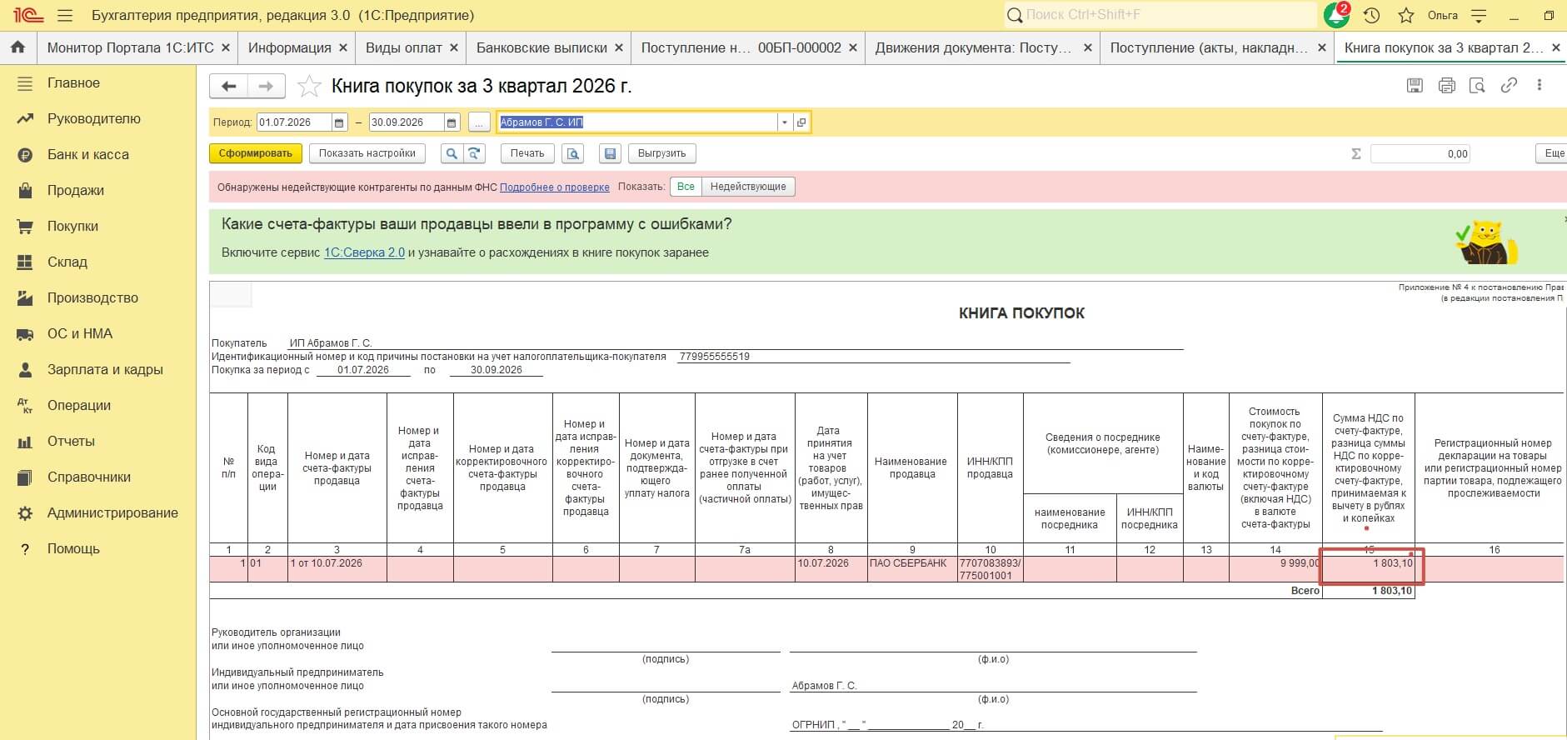Click the global search field
This screenshot has height=740, width=1567.
click(x=1160, y=15)
